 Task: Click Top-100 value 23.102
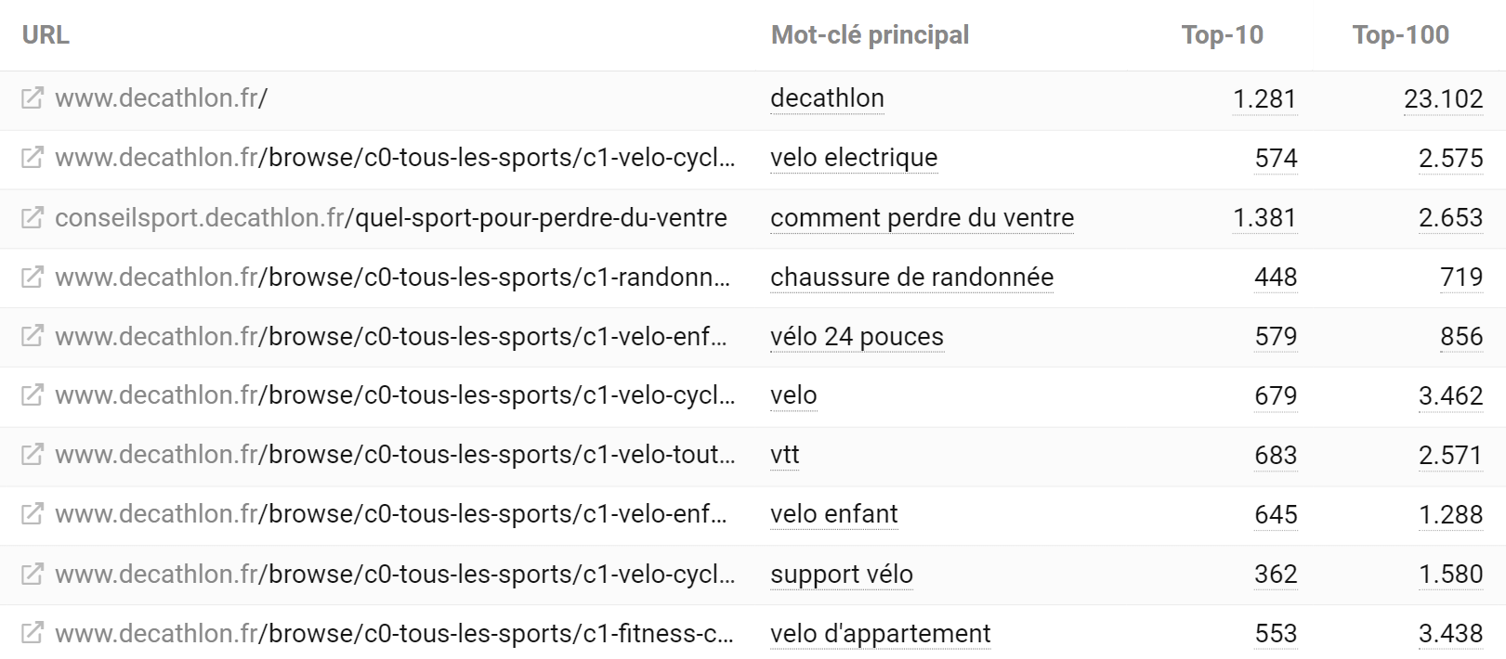1443,98
